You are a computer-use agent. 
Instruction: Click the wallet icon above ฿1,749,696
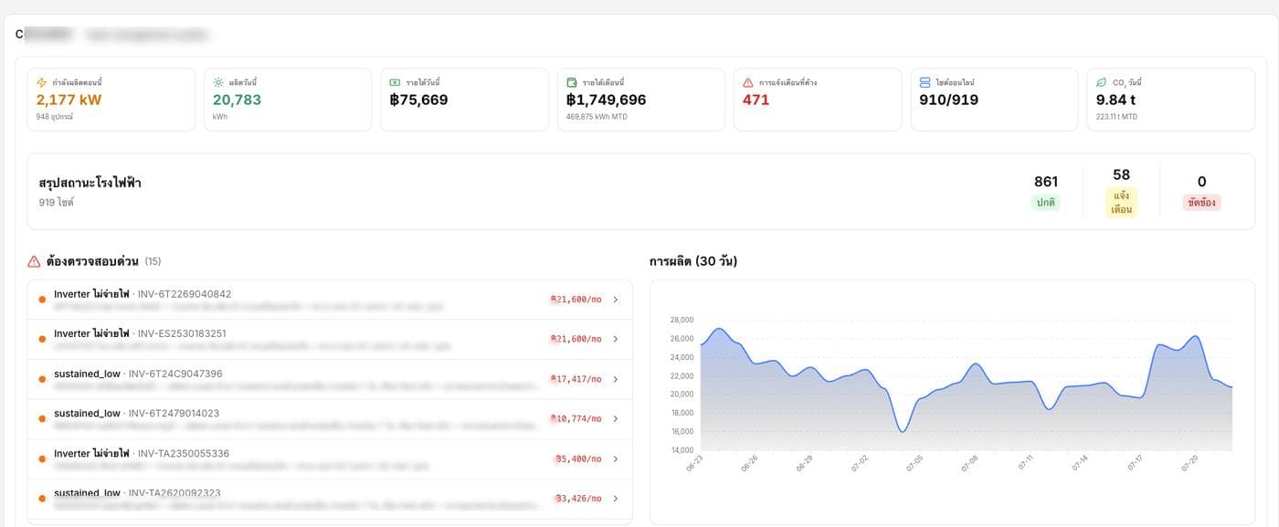point(572,82)
